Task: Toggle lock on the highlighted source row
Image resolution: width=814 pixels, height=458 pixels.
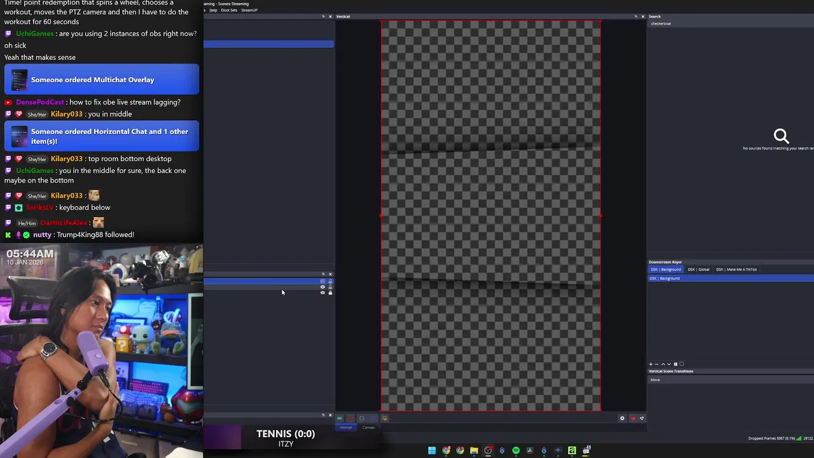Action: point(330,281)
